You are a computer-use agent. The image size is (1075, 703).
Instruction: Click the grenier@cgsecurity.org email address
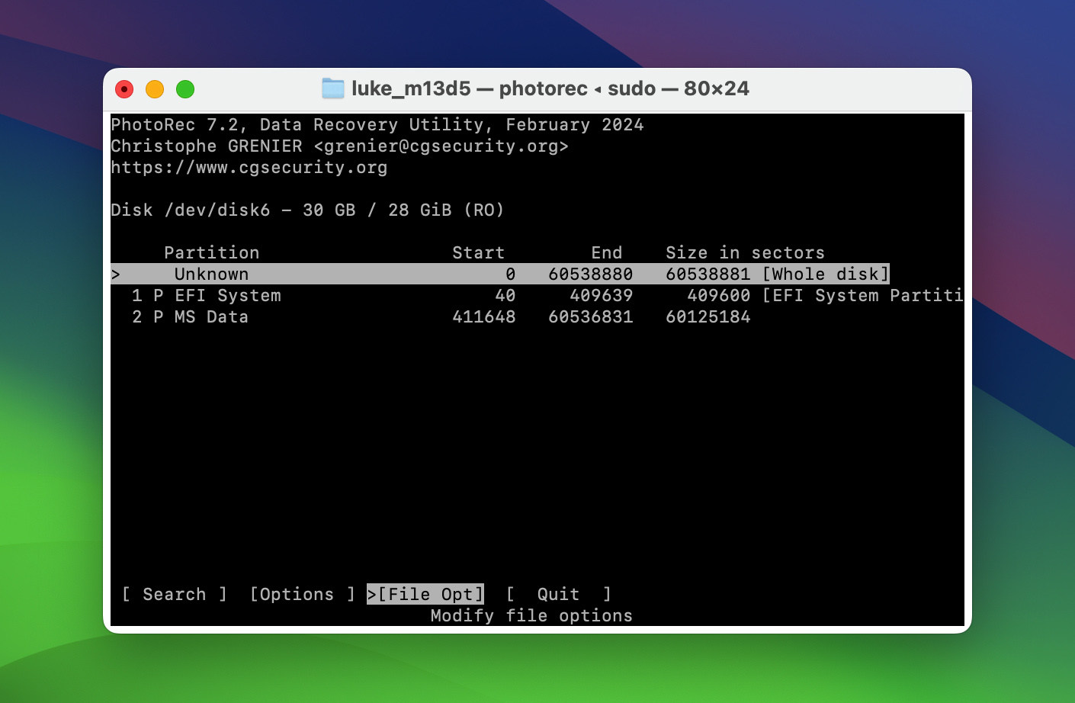pyautogui.click(x=441, y=146)
